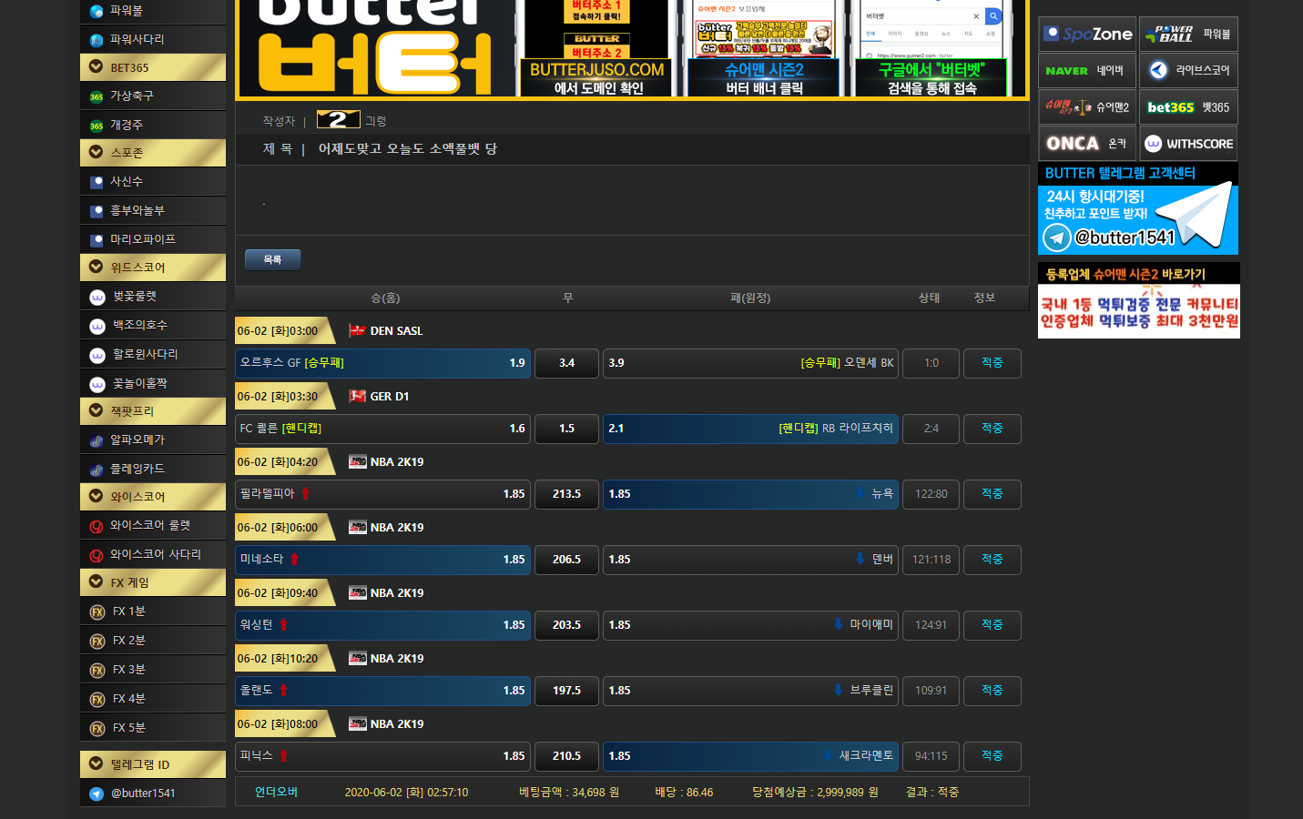
Task: Expand the 스포존 category header
Action: (x=97, y=153)
